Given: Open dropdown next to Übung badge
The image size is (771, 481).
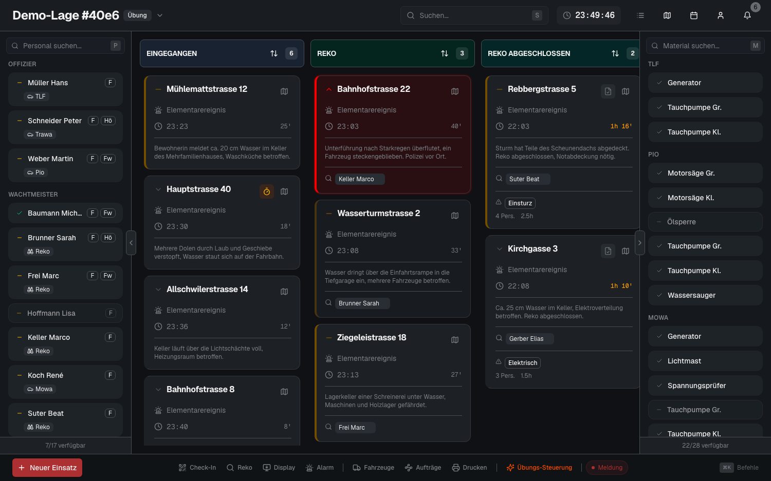Looking at the screenshot, I should (x=160, y=15).
